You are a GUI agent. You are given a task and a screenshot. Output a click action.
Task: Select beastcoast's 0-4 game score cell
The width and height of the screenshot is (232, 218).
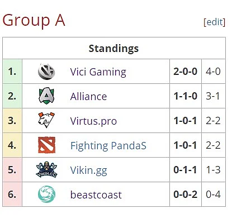pos(214,195)
